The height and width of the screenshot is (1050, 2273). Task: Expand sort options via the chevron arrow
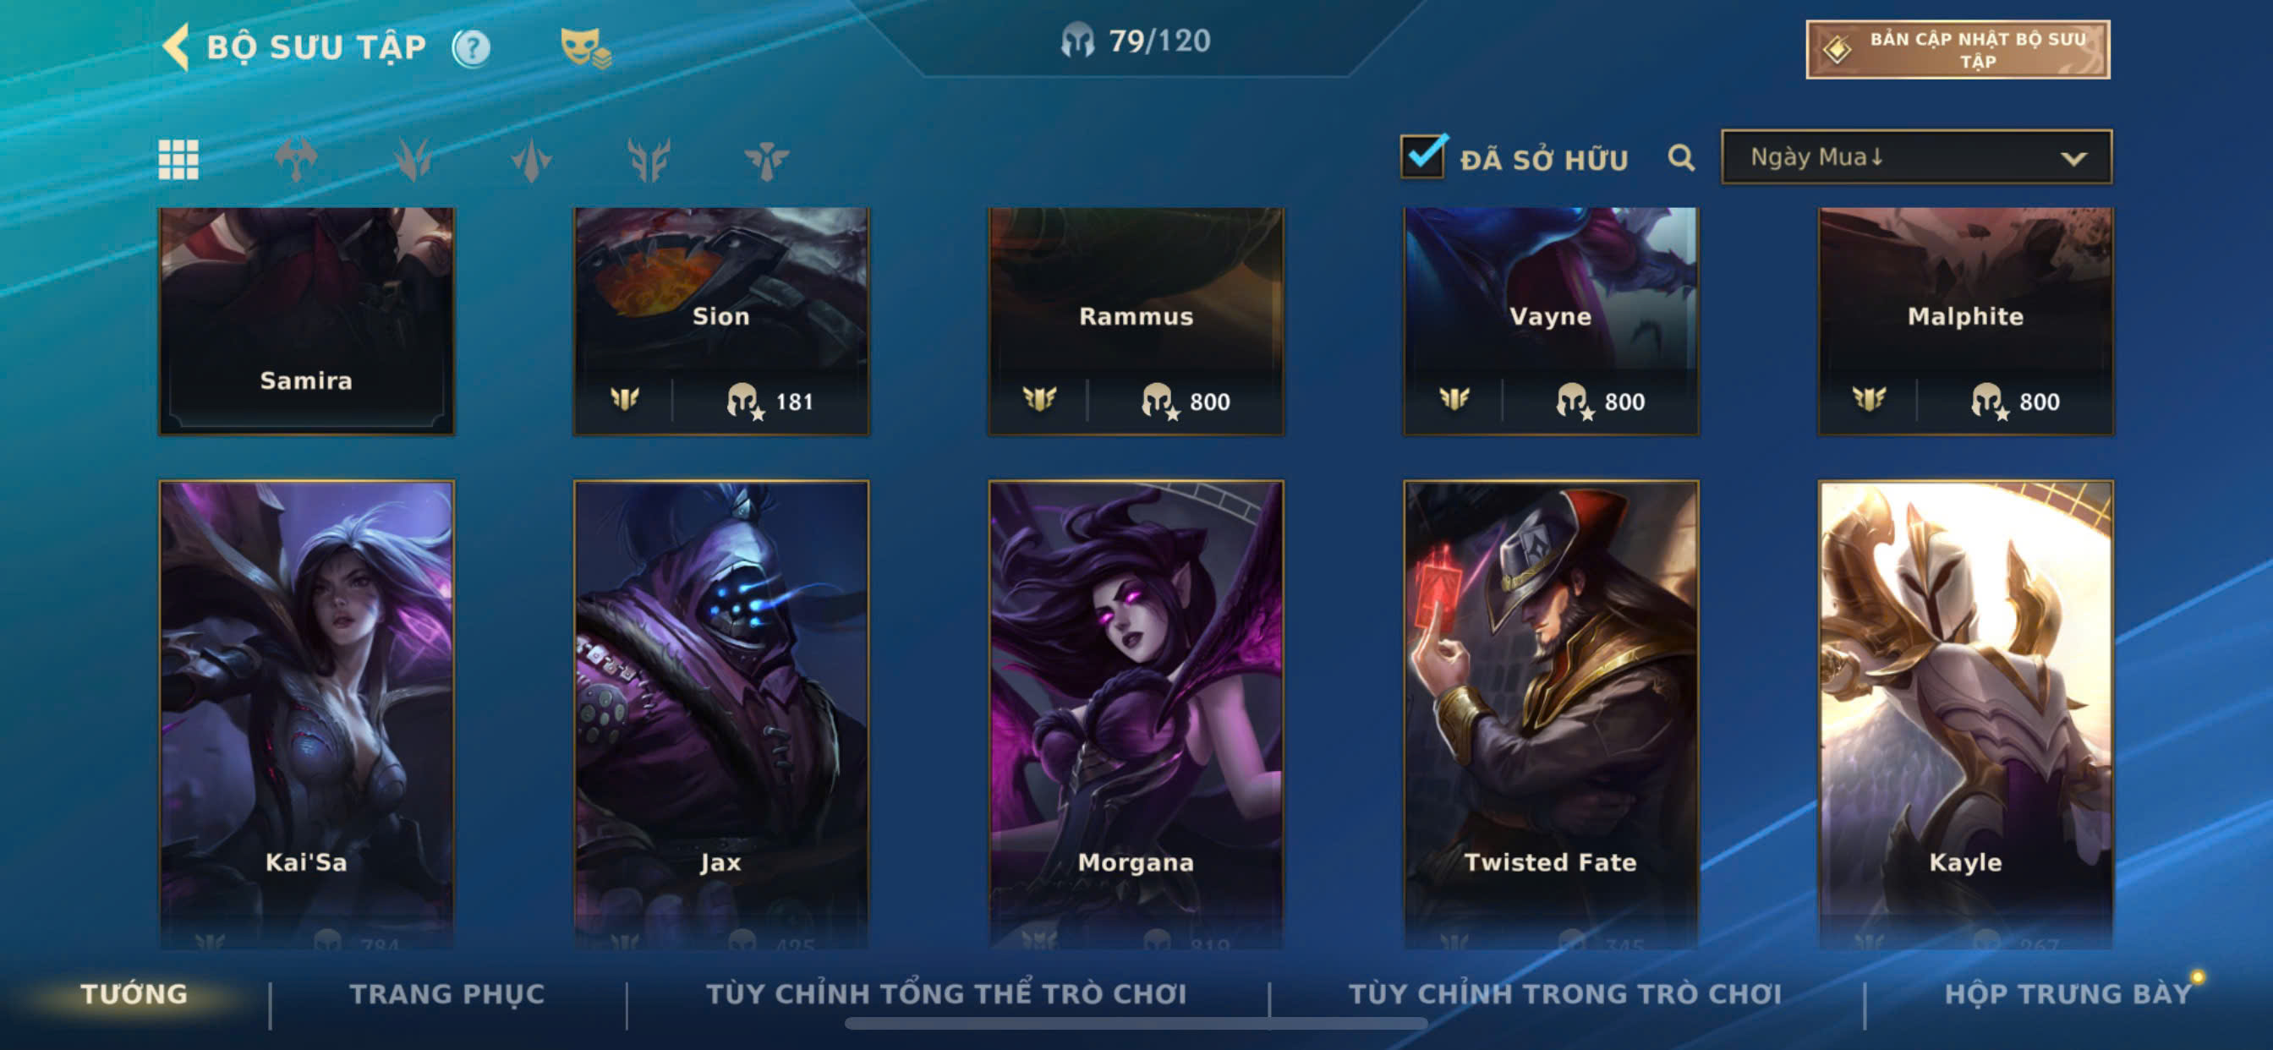click(x=2073, y=159)
